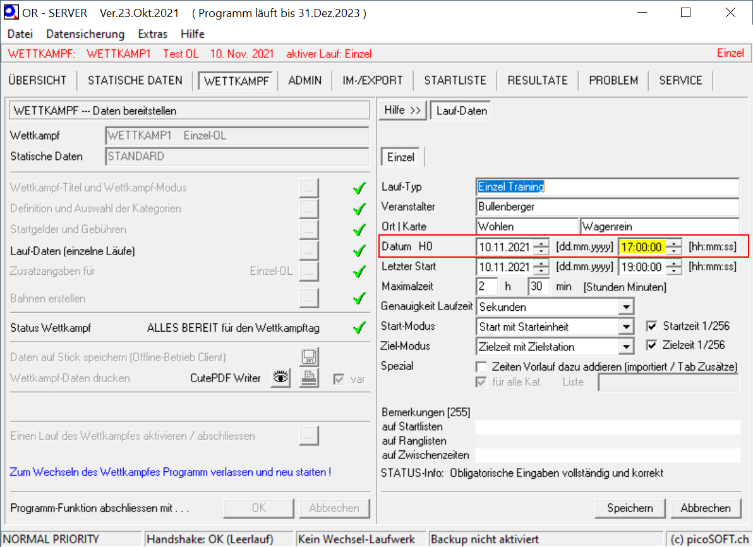753x547 pixels.
Task: Click the ellipsis button next to Bahnen erstellen
Action: 308,298
